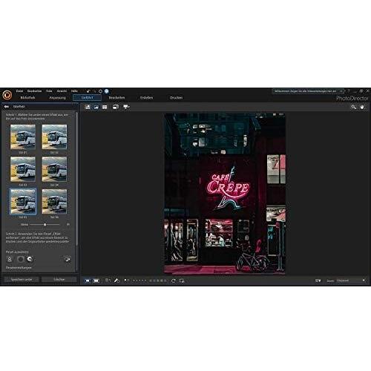Click the split before/after view icon
371x371 pixels.
[96, 280]
